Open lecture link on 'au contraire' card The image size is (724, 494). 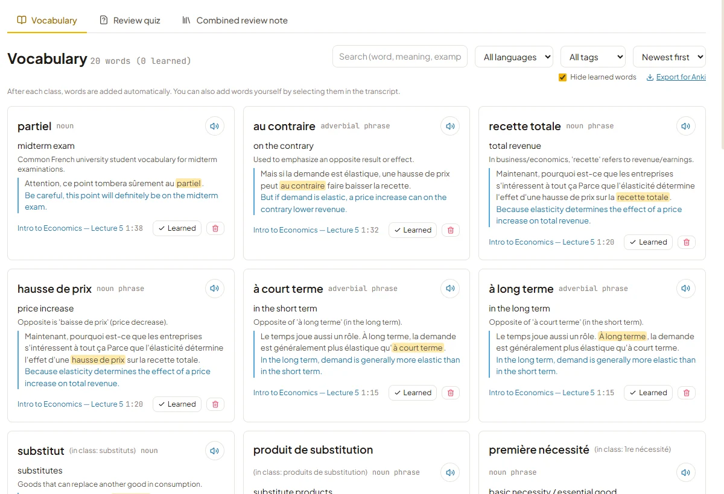coord(306,230)
